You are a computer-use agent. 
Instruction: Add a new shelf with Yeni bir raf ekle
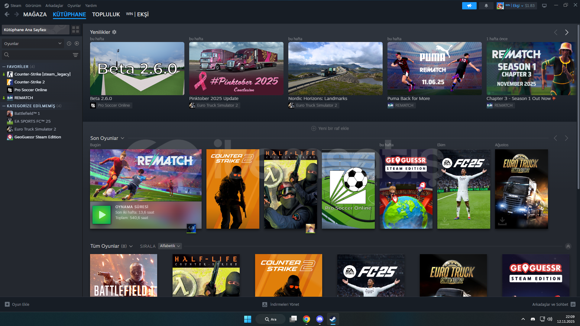(x=330, y=128)
